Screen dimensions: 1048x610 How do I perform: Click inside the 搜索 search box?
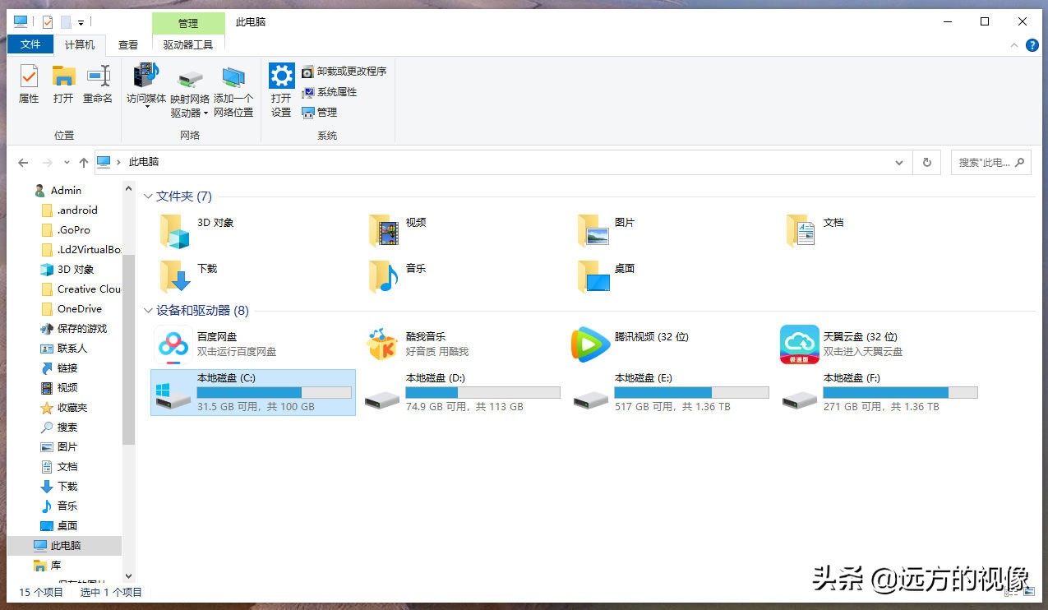click(x=986, y=162)
